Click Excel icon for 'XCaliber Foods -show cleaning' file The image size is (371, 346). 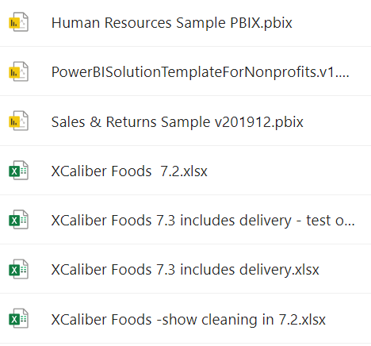(x=18, y=318)
